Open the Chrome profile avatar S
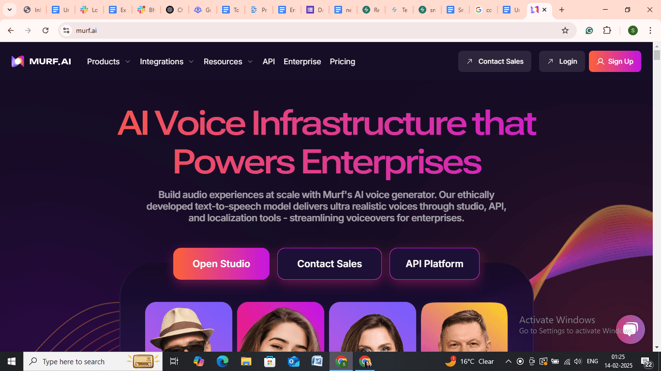The image size is (661, 371). [x=633, y=30]
